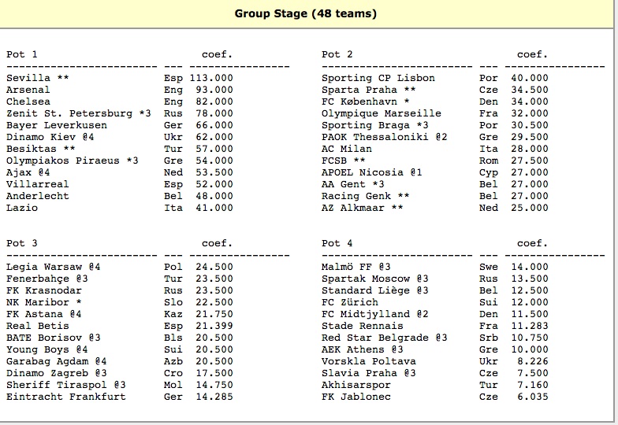
Task: Click the Pot 2 coef. column header
Action: coord(532,54)
